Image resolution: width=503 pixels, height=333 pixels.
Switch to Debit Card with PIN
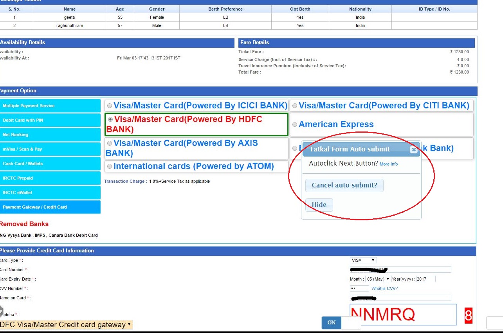tap(50, 120)
